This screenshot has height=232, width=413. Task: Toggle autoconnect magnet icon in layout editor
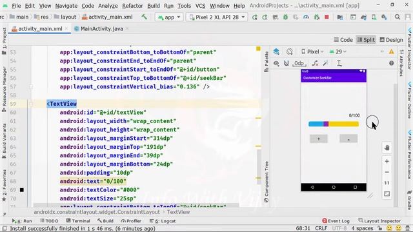[x=287, y=63]
